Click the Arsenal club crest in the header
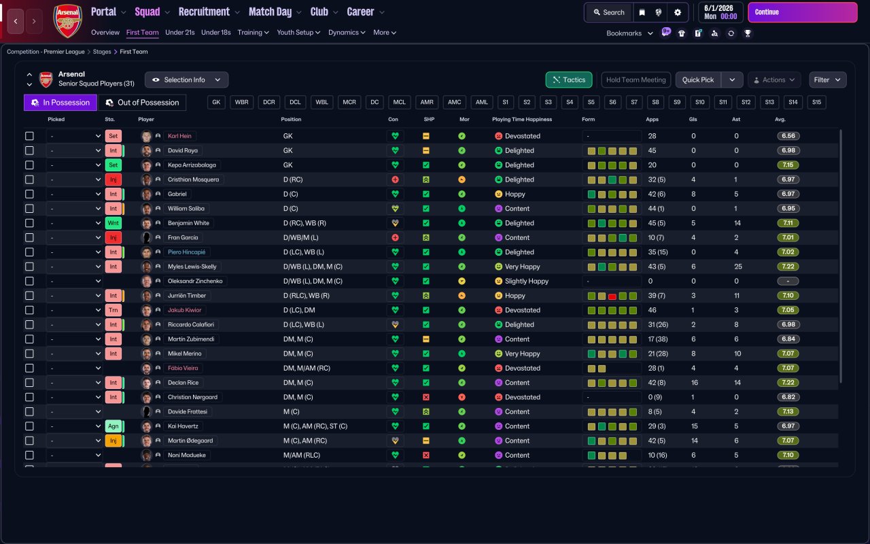The width and height of the screenshot is (870, 544). coord(67,20)
